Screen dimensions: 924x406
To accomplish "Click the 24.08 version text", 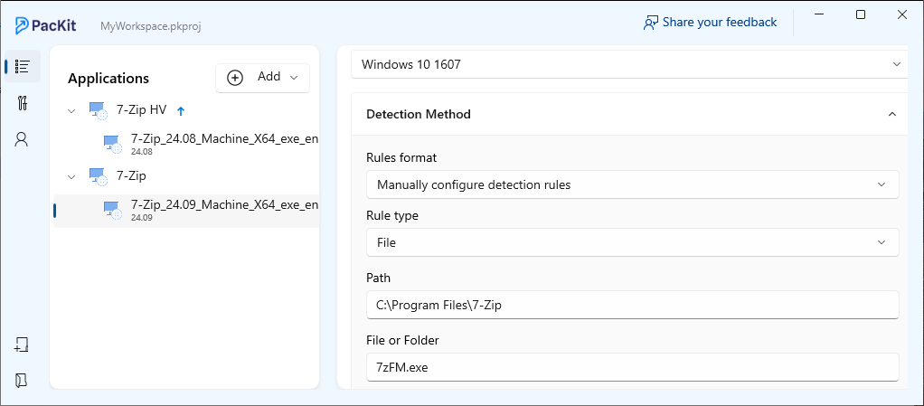I will [142, 152].
